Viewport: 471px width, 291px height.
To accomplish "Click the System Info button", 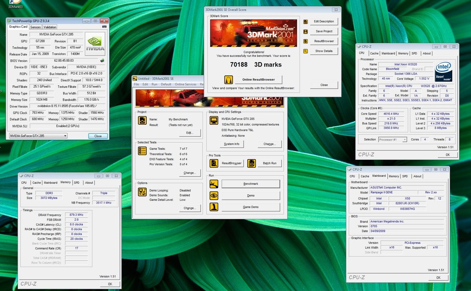I will (232, 144).
